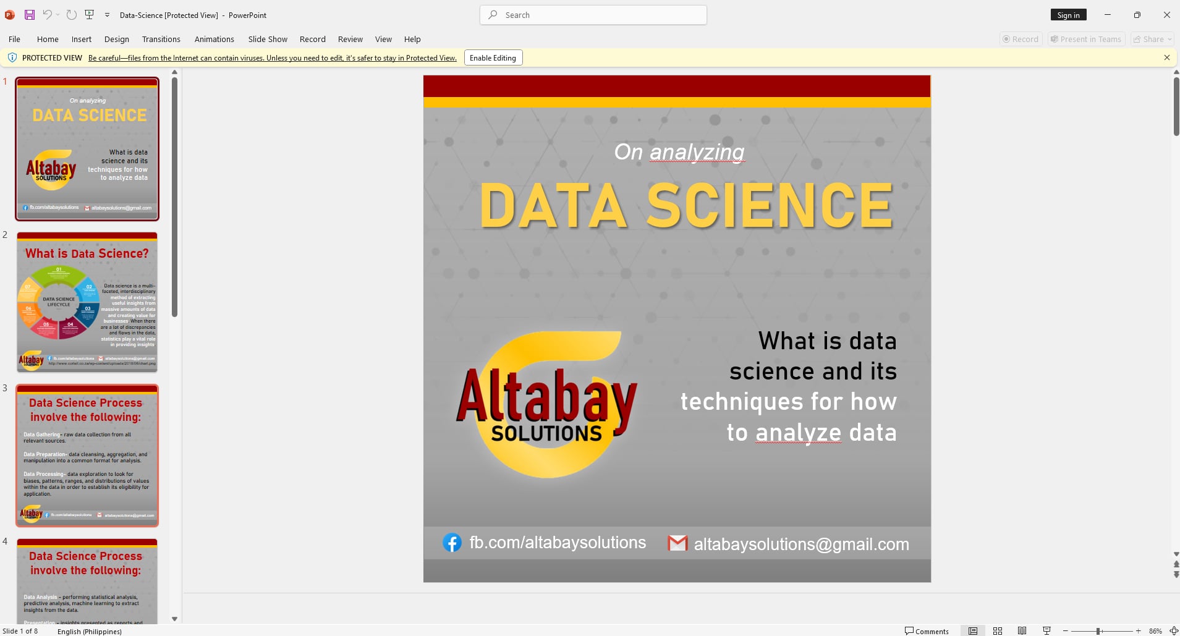
Task: Click the PowerPoint app logo icon
Action: (x=10, y=15)
